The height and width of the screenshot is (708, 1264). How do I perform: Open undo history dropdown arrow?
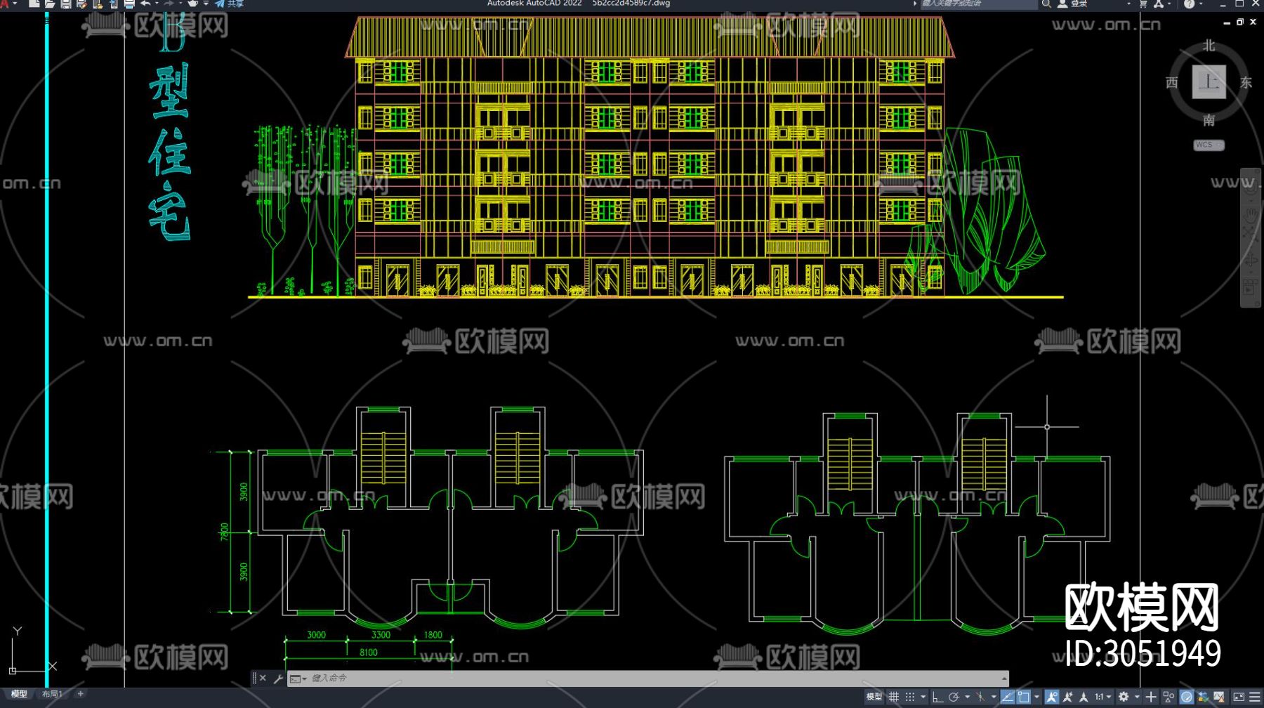coord(157,4)
